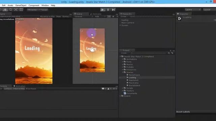Click the Project search field
The image size is (216, 121).
(148, 53)
